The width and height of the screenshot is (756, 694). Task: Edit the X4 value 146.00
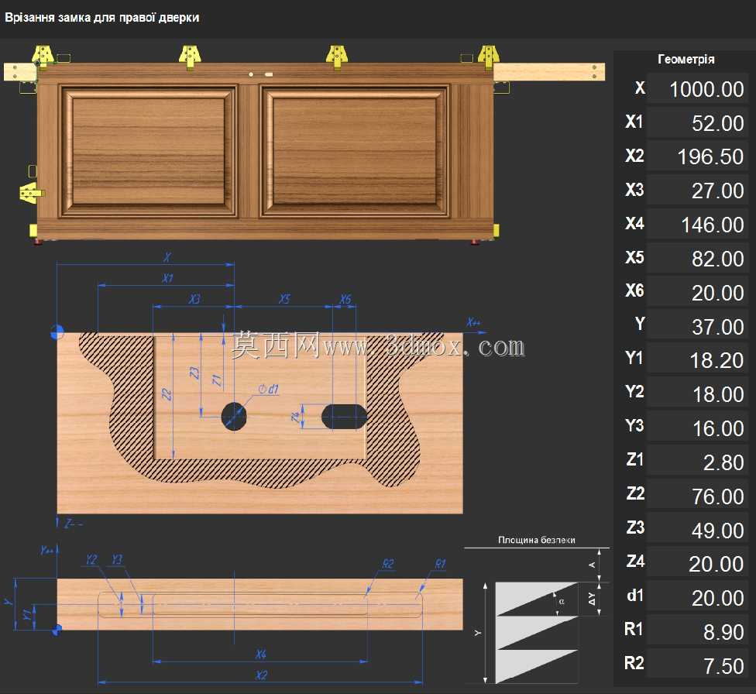[697, 225]
